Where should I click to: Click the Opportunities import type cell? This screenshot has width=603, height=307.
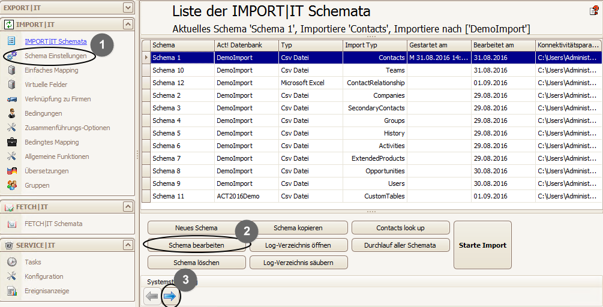pyautogui.click(x=375, y=171)
